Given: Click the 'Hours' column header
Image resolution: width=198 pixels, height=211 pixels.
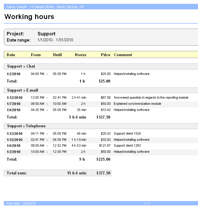Looking at the screenshot, I should click(81, 55).
